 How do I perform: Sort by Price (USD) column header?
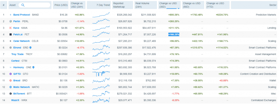pos(61,5)
